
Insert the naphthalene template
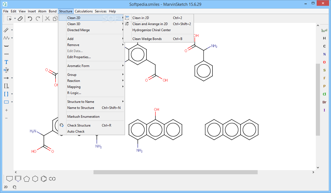tap(52, 179)
